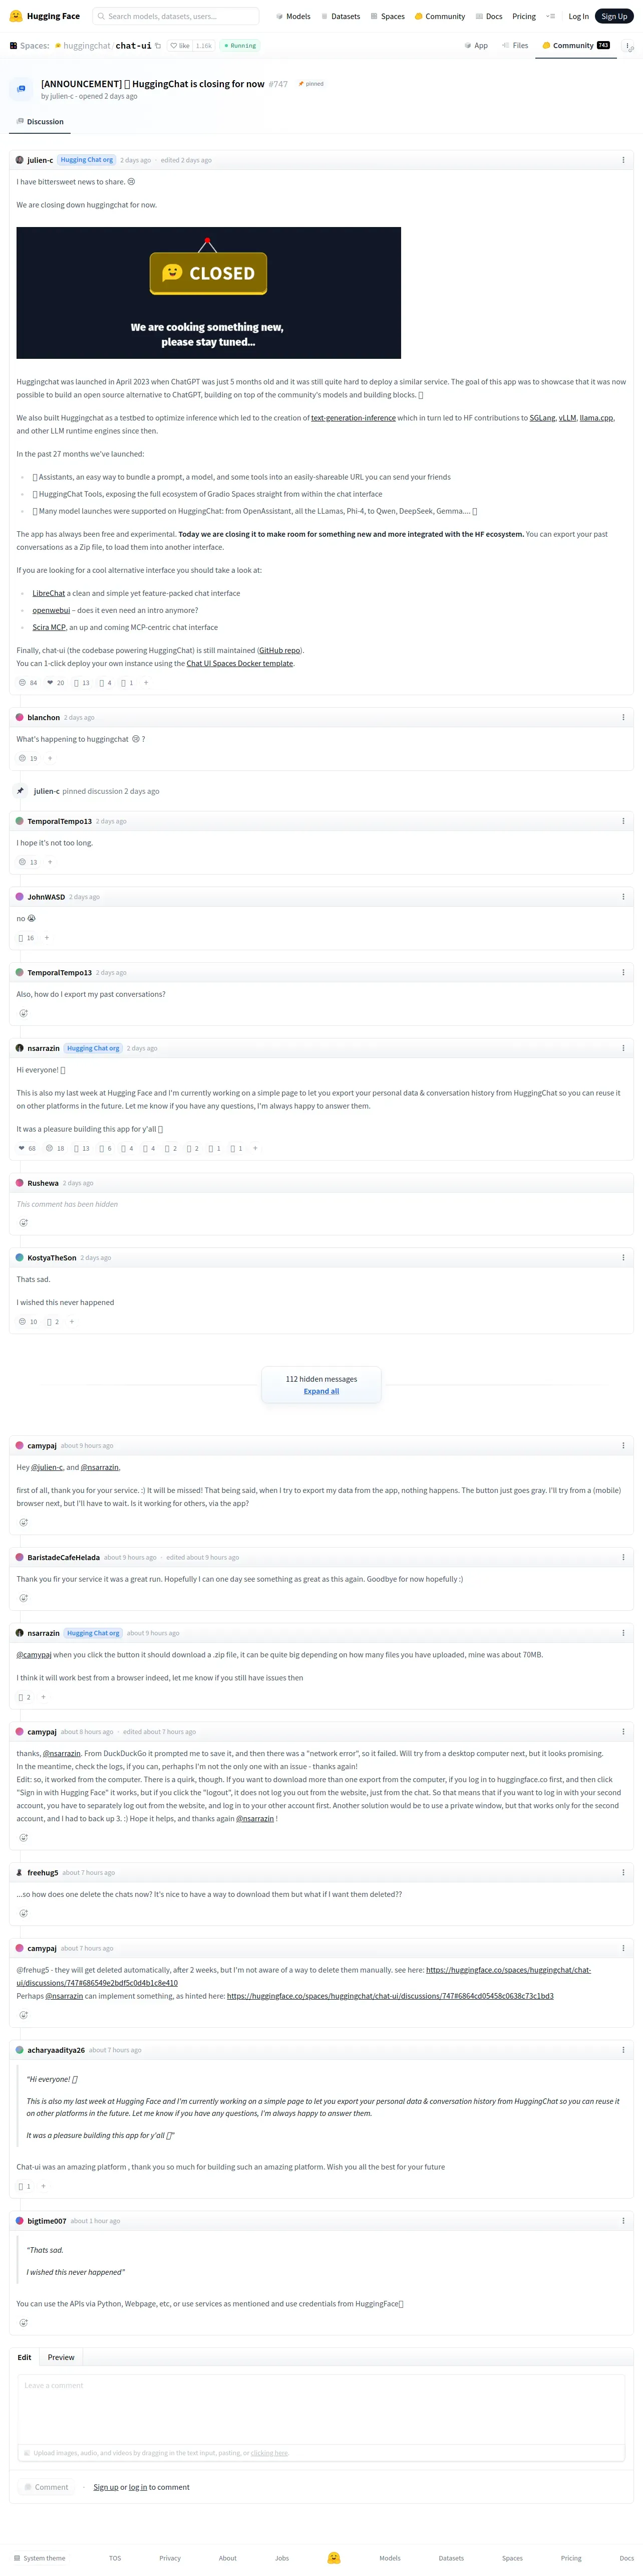Screen dimensions: 643x2576
Task: Toggle the 68 reaction on nsarrazin's comment
Action: pyautogui.click(x=28, y=1148)
